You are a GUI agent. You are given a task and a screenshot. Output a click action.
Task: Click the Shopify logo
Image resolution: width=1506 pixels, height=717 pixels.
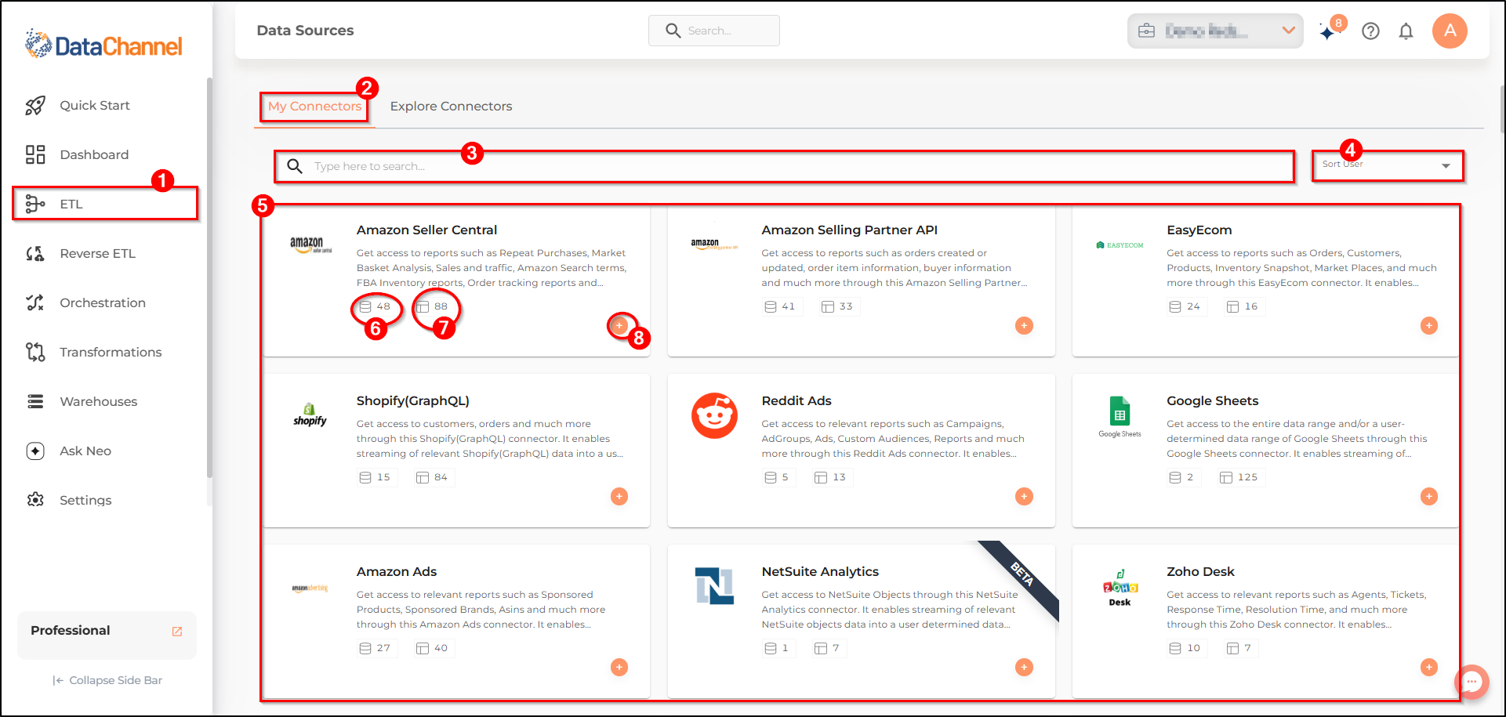310,415
